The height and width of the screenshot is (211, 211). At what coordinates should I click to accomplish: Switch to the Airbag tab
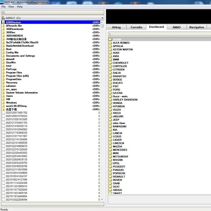coord(116,27)
